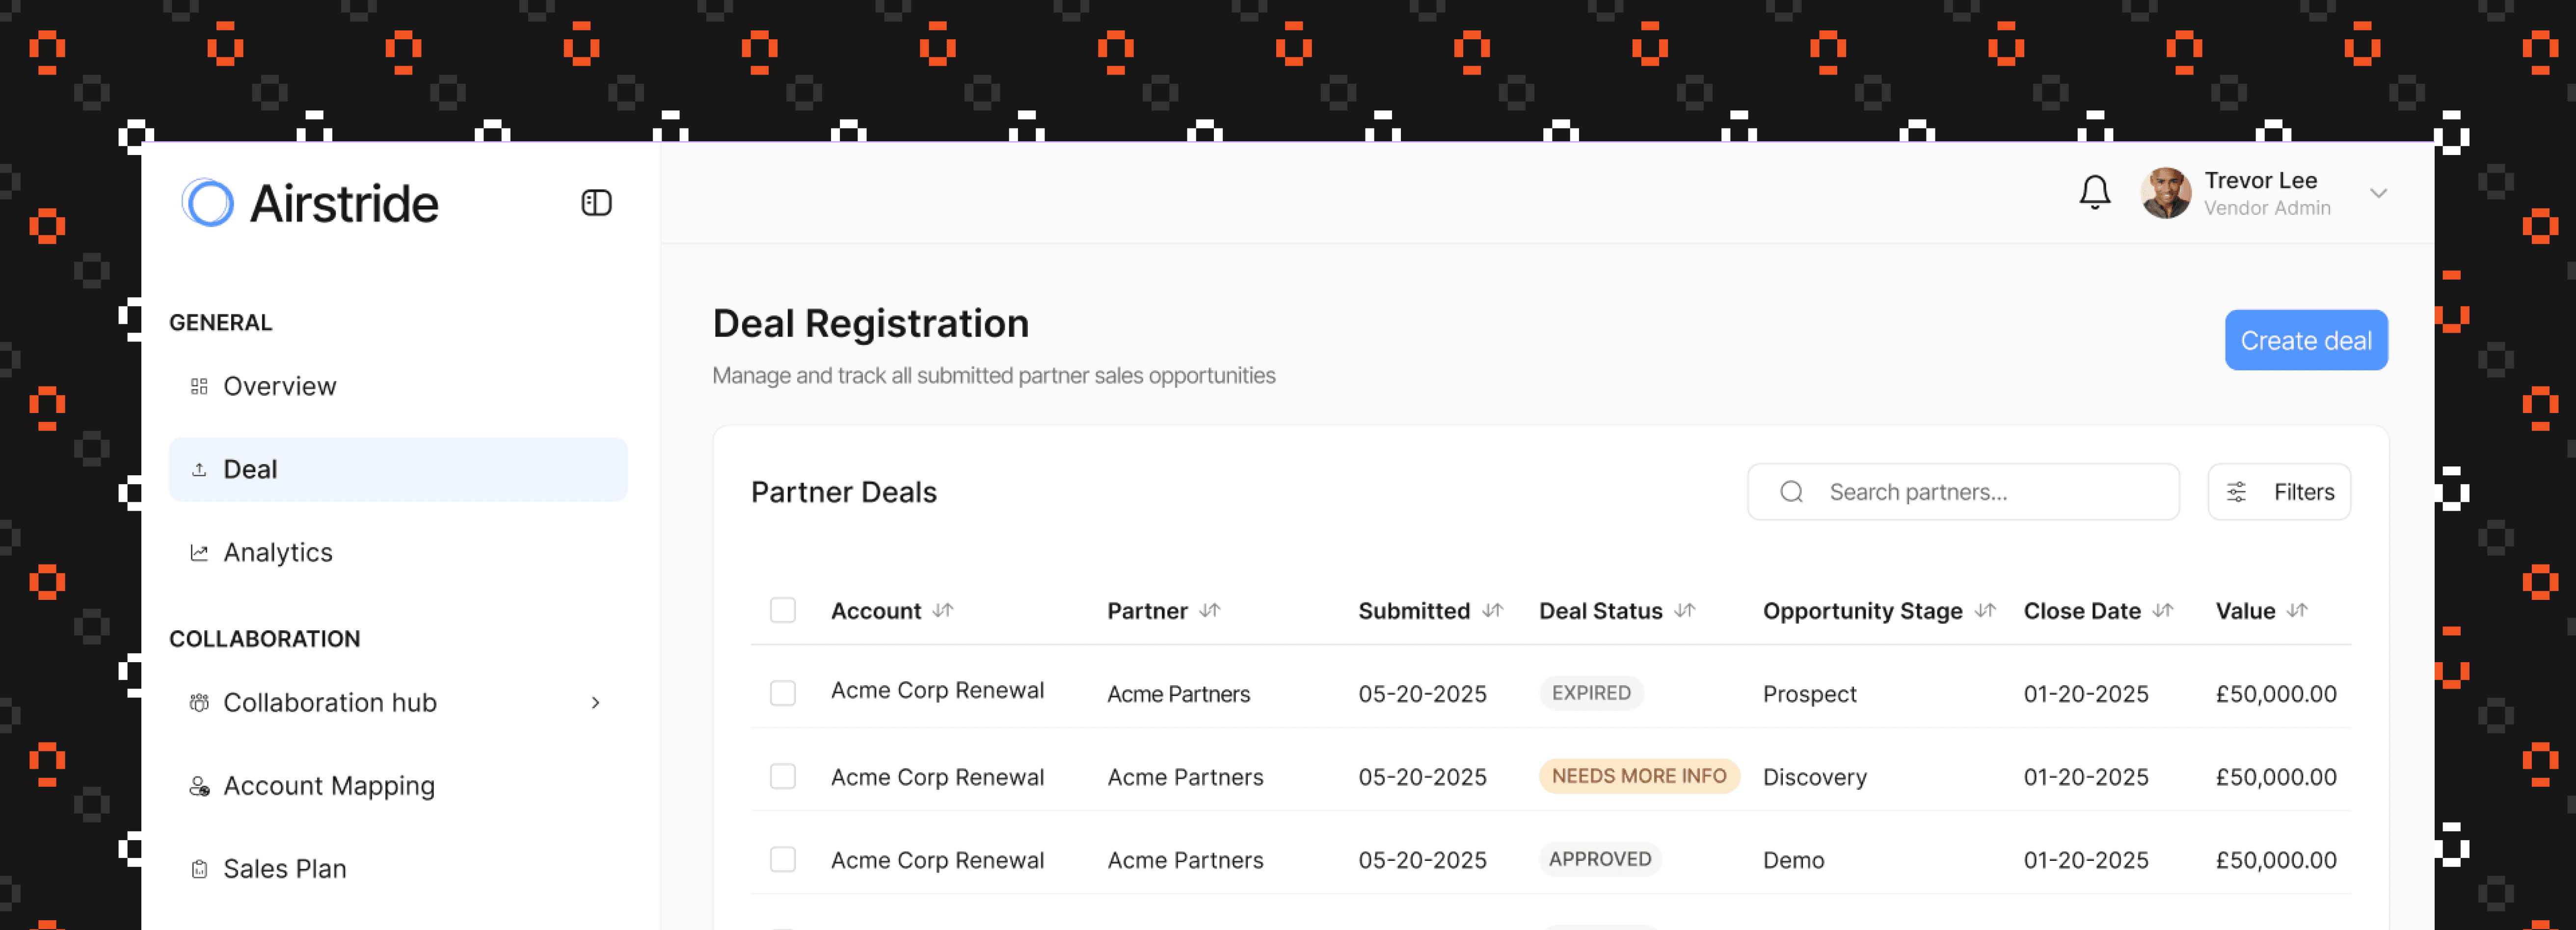The image size is (2576, 930).
Task: Check the select-all checkbox in the table header
Action: click(783, 609)
